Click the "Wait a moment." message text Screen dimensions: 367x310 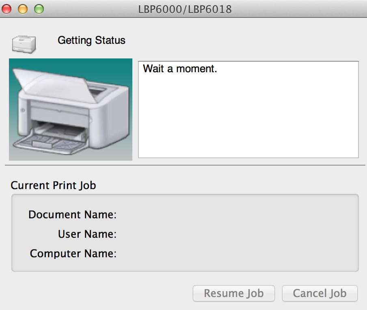tap(180, 69)
